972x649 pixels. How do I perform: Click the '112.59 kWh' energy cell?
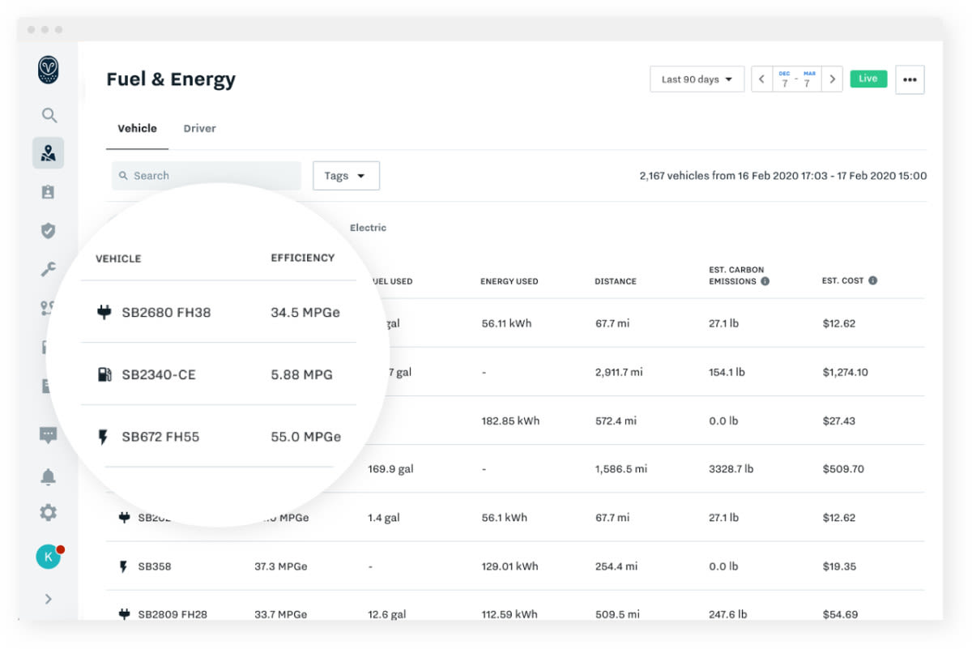509,614
